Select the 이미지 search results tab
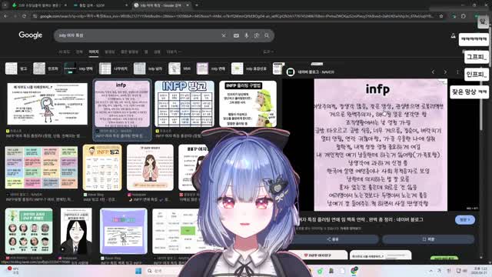 pos(94,52)
